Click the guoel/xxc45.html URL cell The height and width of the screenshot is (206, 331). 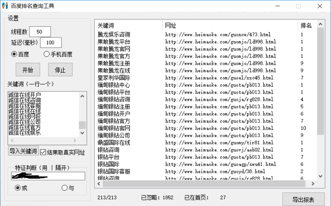219,78
